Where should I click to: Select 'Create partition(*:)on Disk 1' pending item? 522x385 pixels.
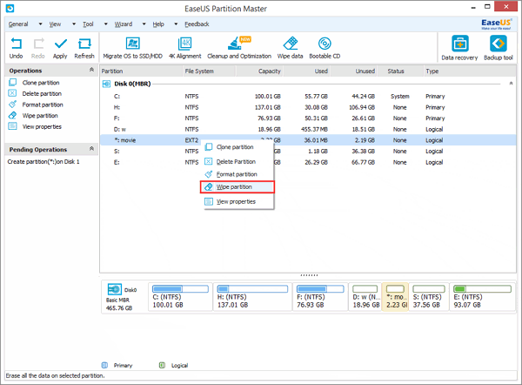click(x=43, y=162)
